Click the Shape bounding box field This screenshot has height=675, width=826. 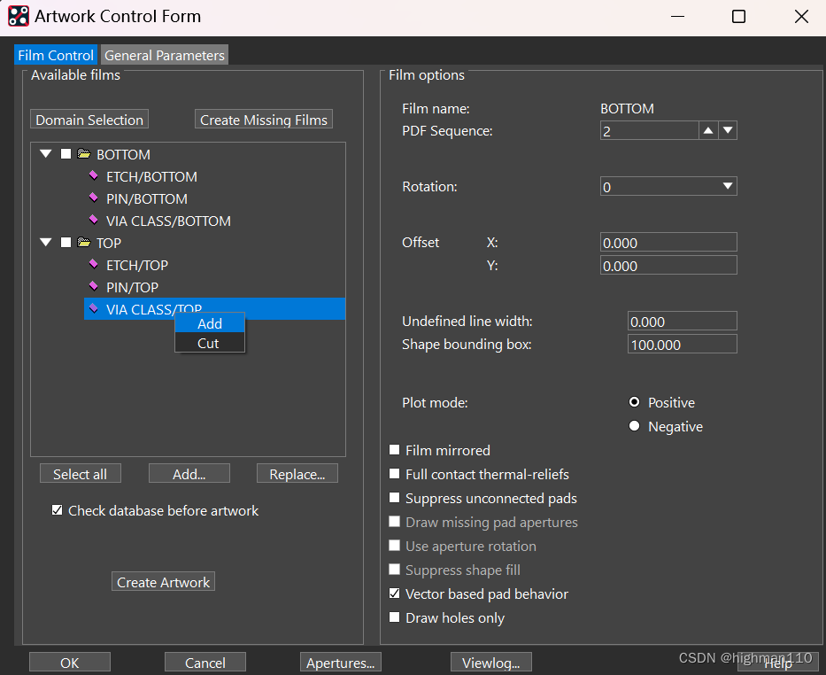682,344
